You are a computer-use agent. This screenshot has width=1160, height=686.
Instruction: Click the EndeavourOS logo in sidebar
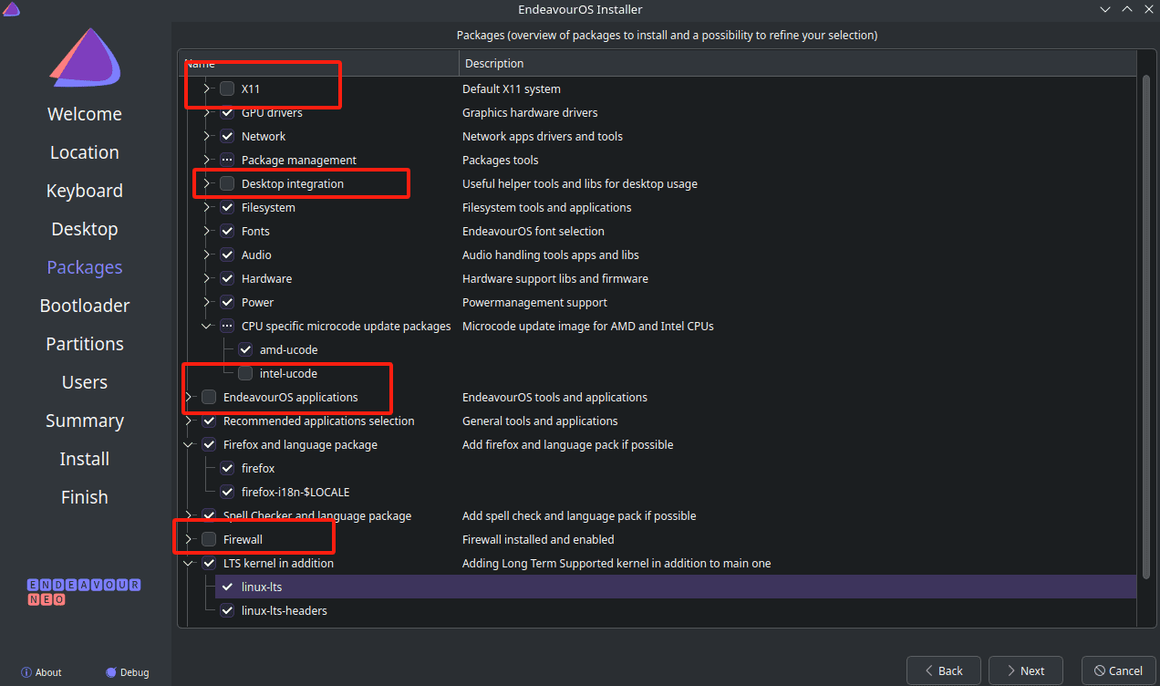coord(85,57)
